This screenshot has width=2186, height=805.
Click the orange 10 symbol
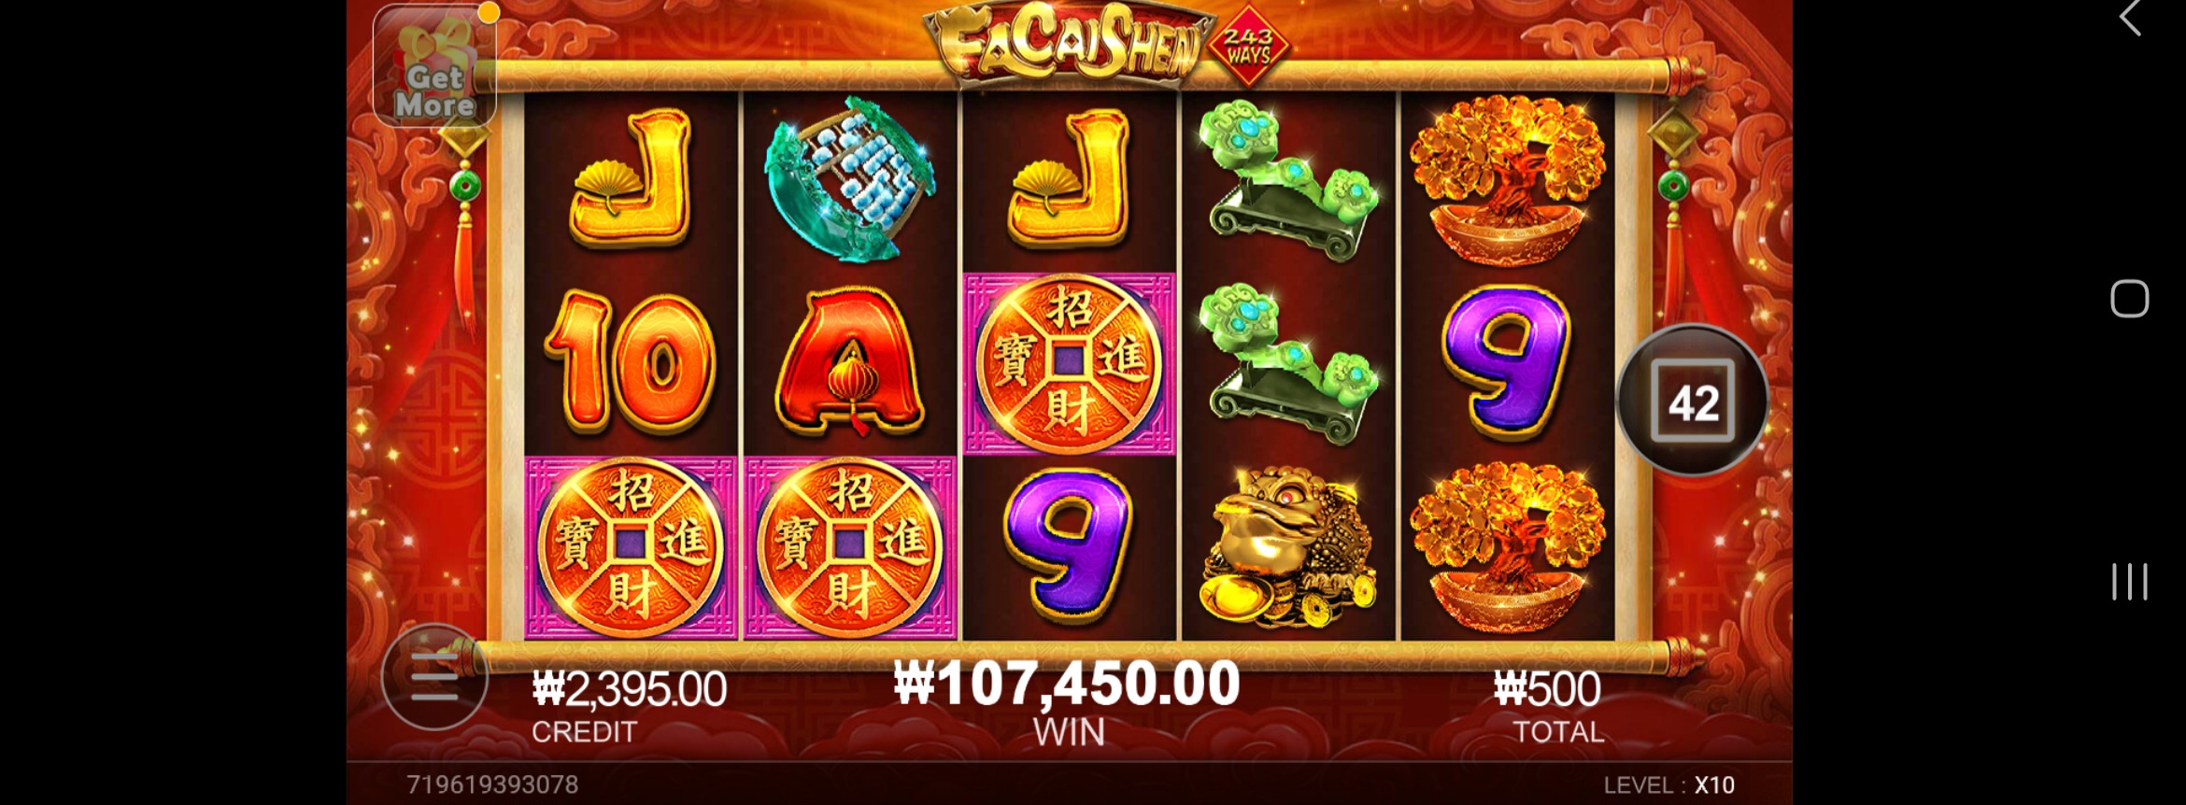[x=631, y=362]
